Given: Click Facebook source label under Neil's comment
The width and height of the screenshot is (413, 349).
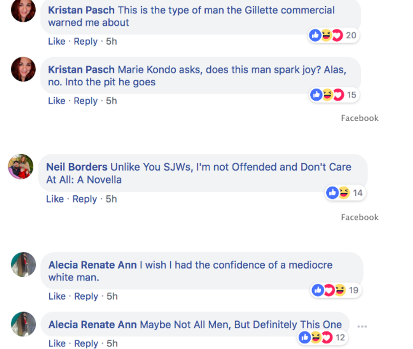Looking at the screenshot, I should (359, 217).
